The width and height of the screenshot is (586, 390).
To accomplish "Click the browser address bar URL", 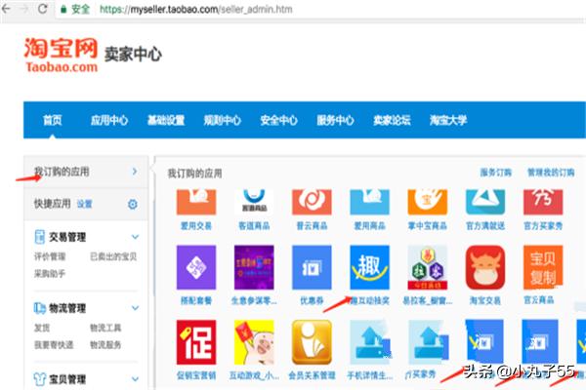I will click(x=196, y=10).
